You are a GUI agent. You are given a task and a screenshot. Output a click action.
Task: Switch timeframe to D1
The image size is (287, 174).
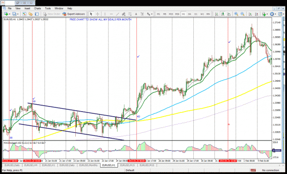[x=196, y=14]
